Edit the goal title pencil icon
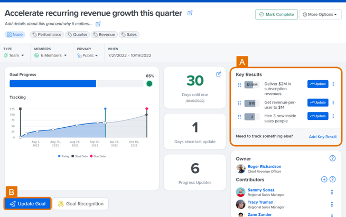 (x=190, y=13)
